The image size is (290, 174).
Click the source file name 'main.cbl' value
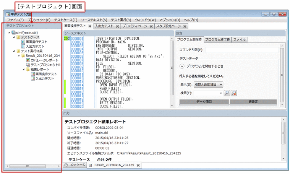pyautogui.click(x=102, y=133)
